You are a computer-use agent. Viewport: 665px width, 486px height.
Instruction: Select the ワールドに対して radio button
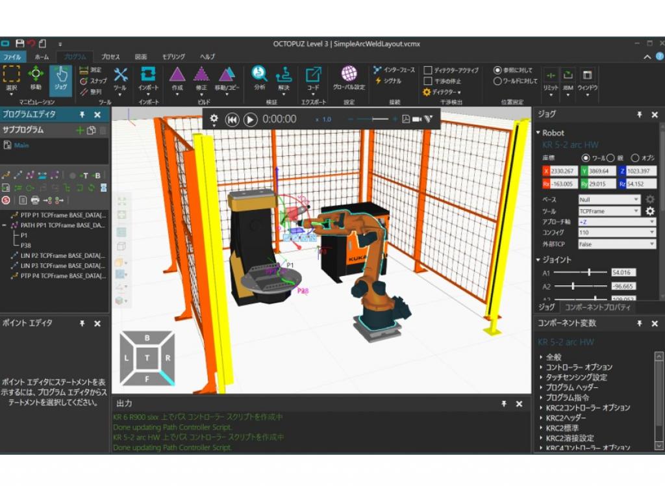[x=498, y=81]
